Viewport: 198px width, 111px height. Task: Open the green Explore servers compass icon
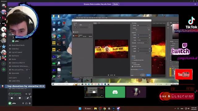[4, 69]
